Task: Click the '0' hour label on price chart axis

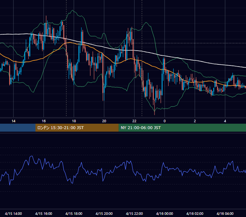Action: tap(165, 121)
